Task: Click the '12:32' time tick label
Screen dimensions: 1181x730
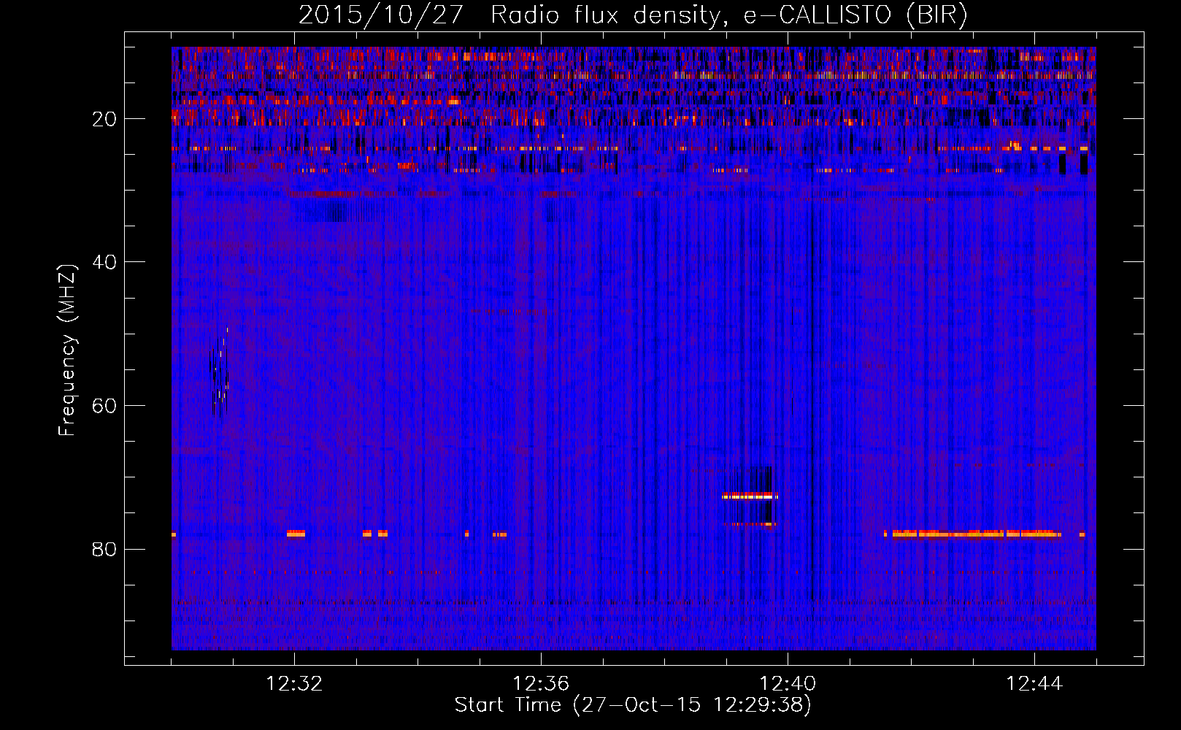Action: (x=294, y=684)
